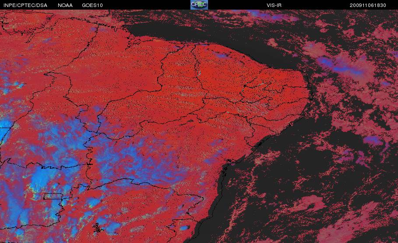Click the CPTEC logo in the header

tap(199, 4)
